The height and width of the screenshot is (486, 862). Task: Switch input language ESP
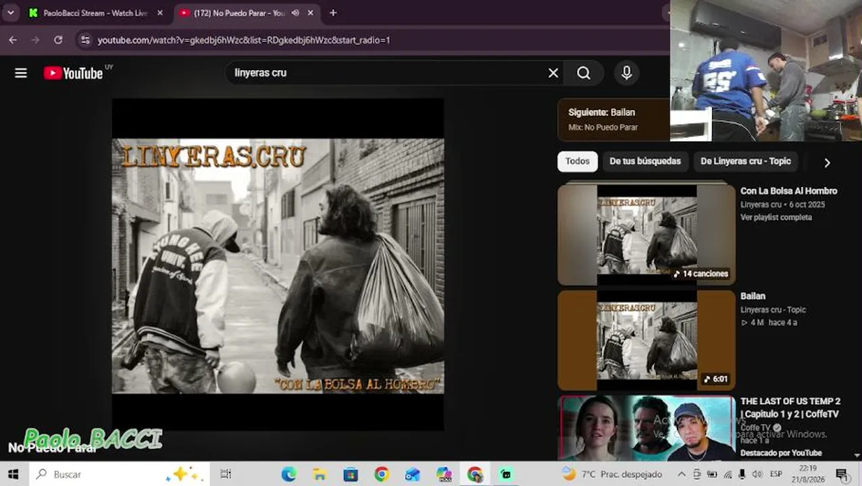[x=777, y=474]
